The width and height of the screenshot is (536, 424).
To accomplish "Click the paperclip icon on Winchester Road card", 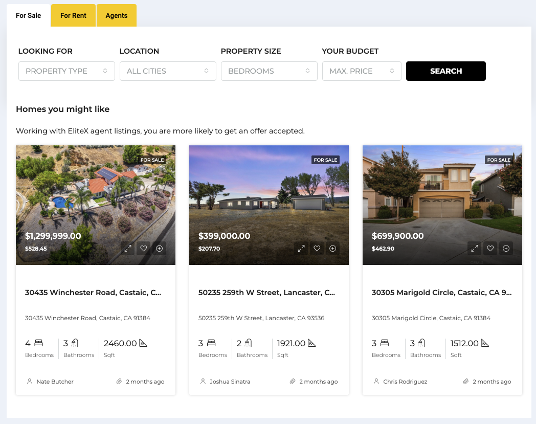I will click(x=119, y=381).
